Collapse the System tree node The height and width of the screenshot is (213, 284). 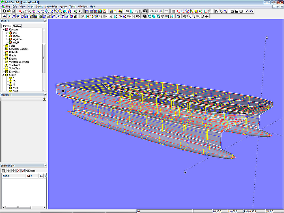point(3,75)
